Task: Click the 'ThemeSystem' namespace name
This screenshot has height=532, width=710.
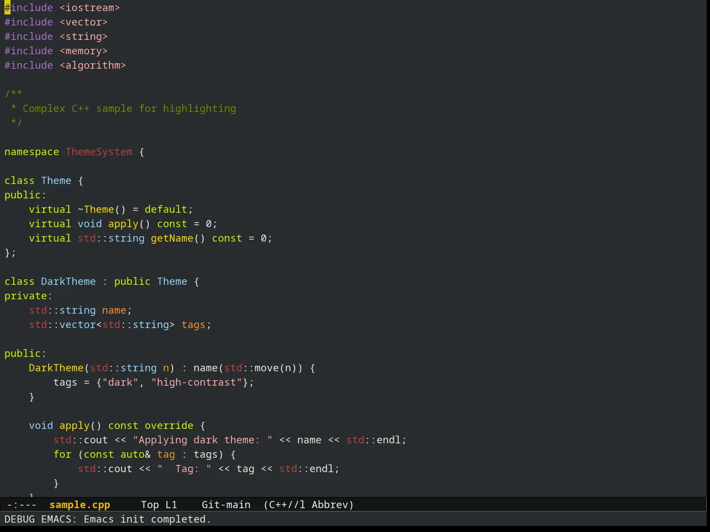Action: tap(99, 152)
